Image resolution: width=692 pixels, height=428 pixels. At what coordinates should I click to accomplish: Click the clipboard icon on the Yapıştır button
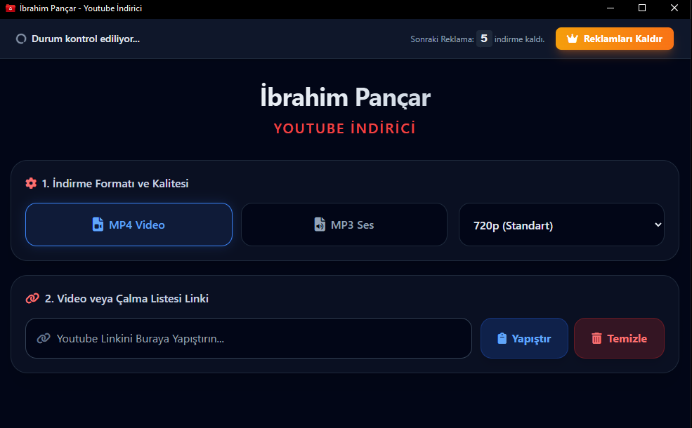[502, 338]
